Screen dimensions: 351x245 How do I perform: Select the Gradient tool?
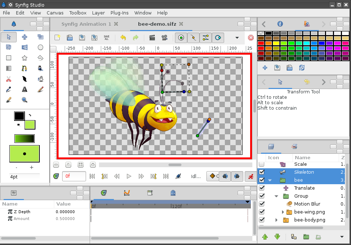pyautogui.click(x=8, y=68)
